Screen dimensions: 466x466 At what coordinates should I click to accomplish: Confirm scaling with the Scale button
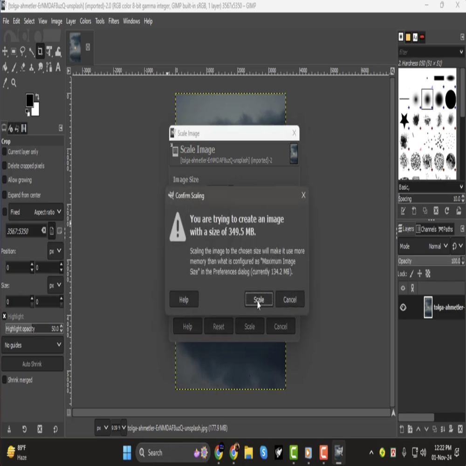[x=259, y=300]
